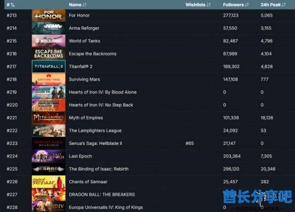The width and height of the screenshot is (295, 212).
Task: Open Hearts of Iron IV: By Blood Alone
Action: tap(103, 92)
